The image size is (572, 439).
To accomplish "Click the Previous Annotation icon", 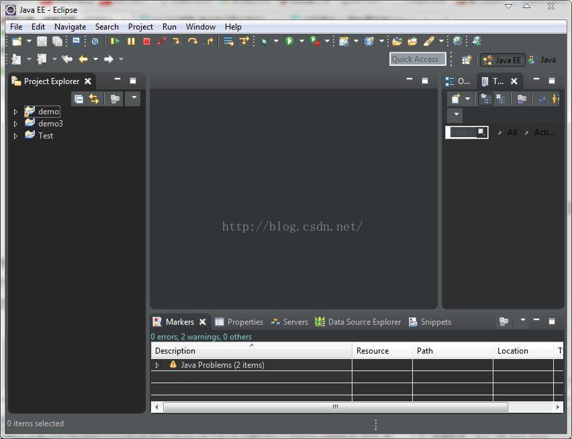I will (x=42, y=58).
